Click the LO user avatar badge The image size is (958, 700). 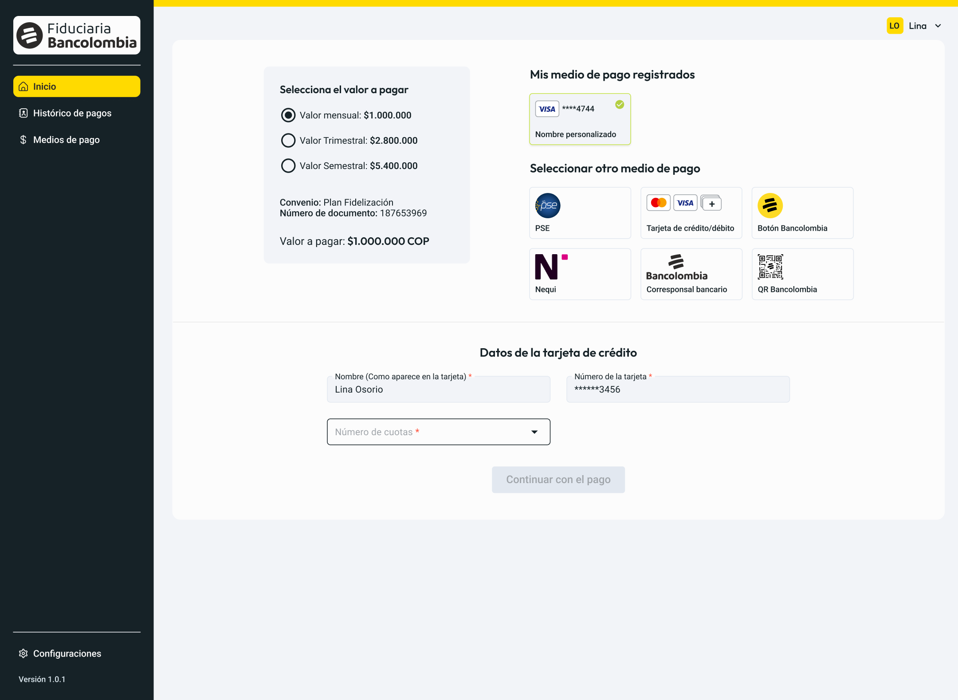895,26
